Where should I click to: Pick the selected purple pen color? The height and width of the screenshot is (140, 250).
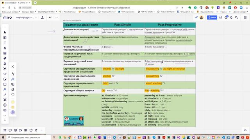pyautogui.click(x=13, y=112)
